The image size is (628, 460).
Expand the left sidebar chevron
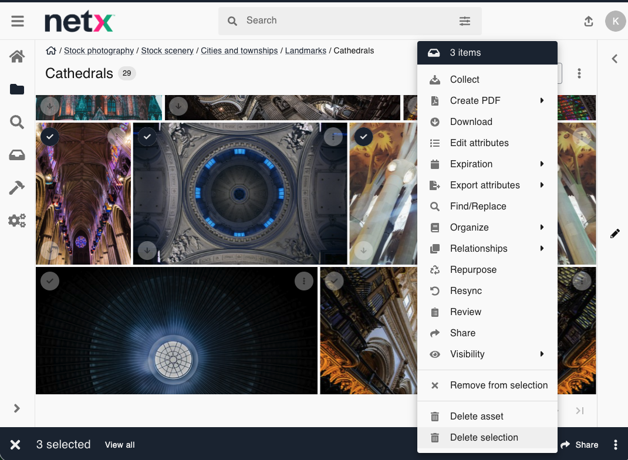point(17,408)
